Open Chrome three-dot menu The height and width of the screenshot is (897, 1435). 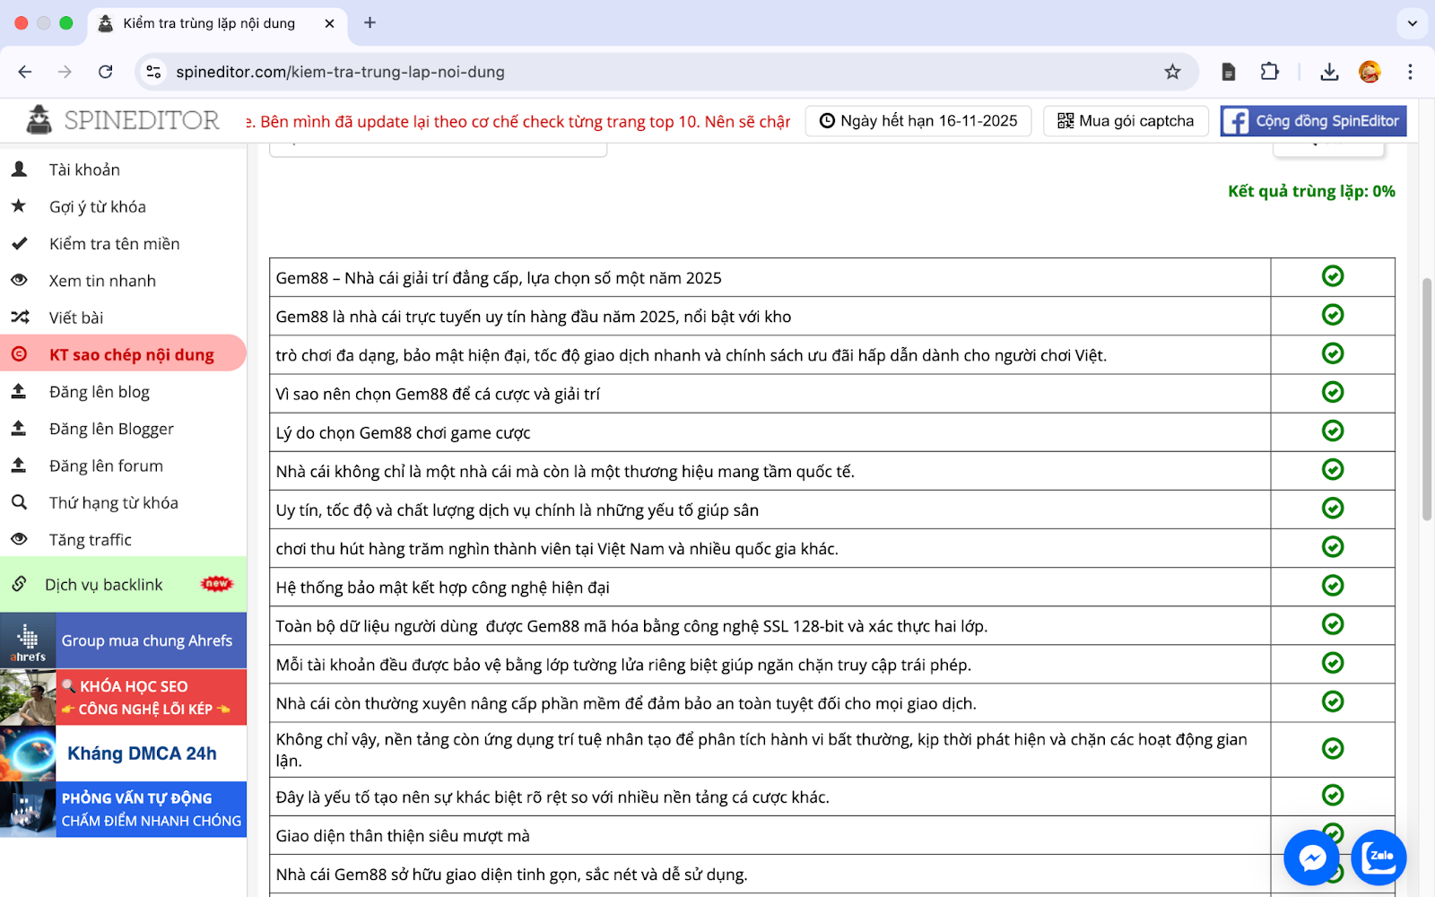(x=1410, y=72)
